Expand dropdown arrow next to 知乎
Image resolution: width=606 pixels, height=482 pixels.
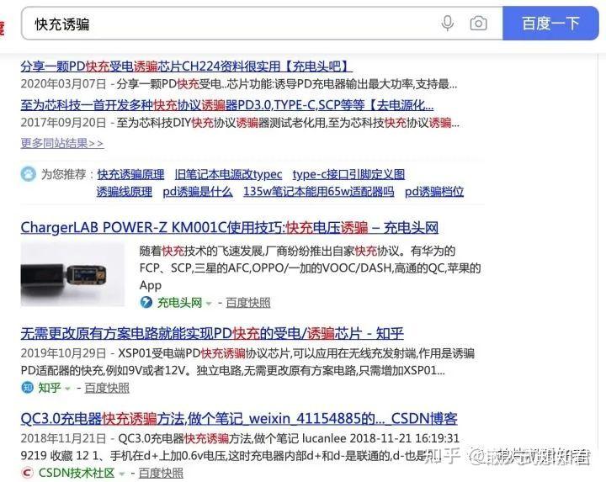pos(68,389)
